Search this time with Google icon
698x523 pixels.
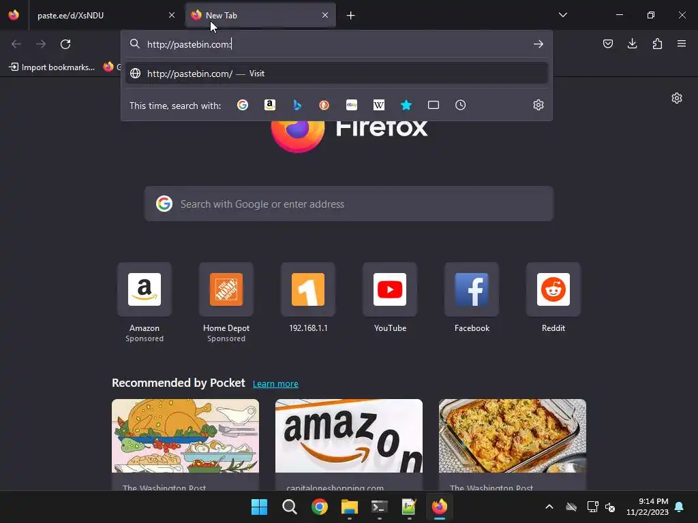[243, 105]
